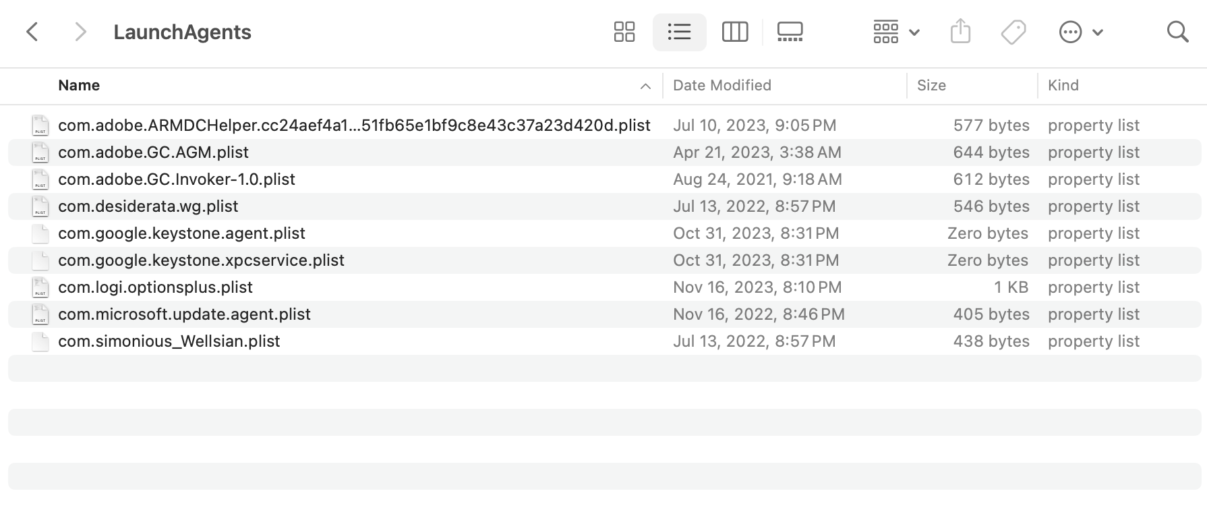Click the Kind column header
The height and width of the screenshot is (510, 1207).
(1063, 86)
